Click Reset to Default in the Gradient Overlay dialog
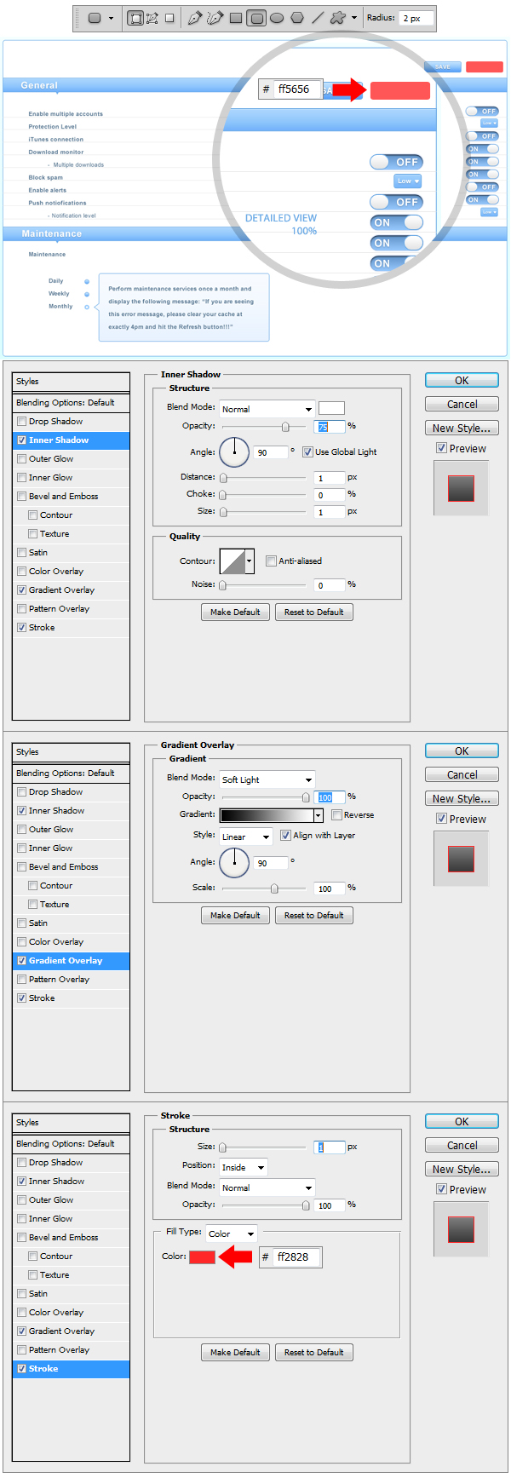Image resolution: width=511 pixels, height=1478 pixels. (313, 915)
